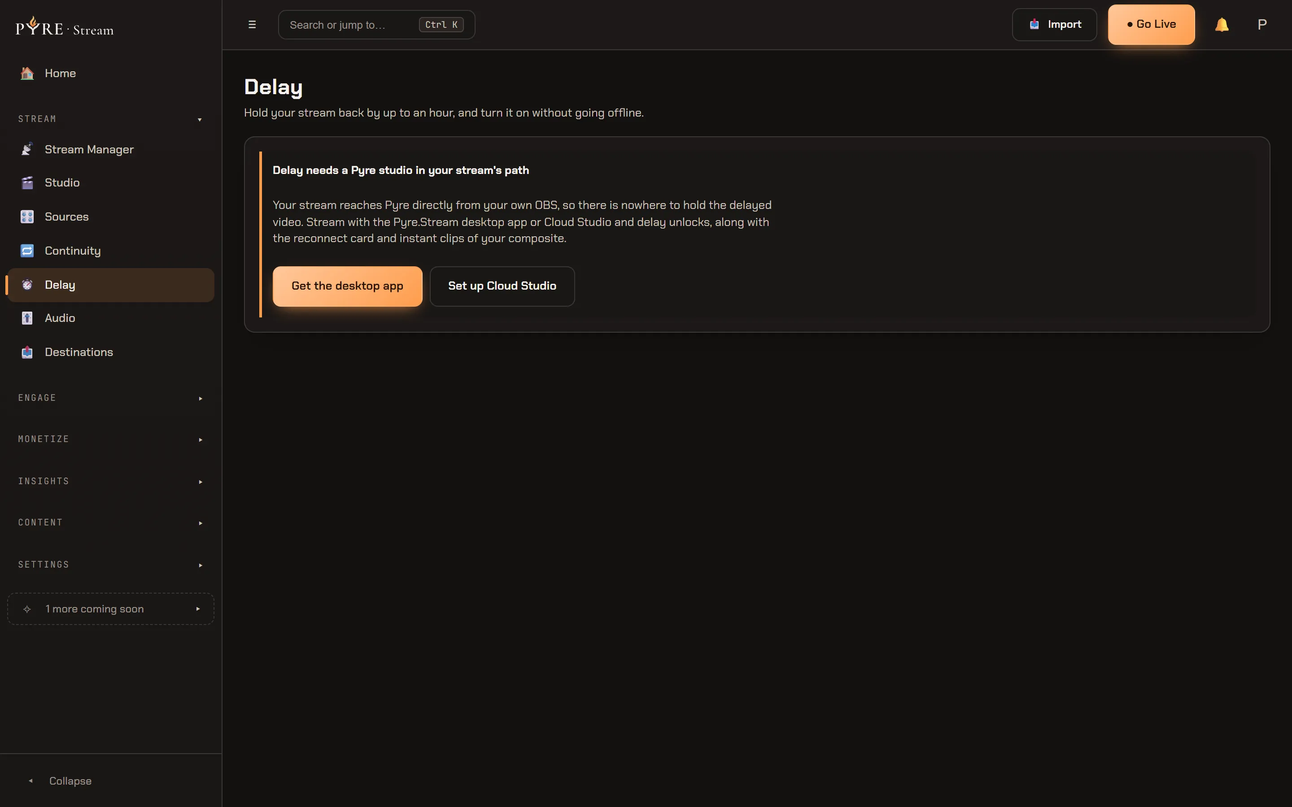Screen dimensions: 1292x807
Task: Click the sparkle icon beside coming soon
Action: 27,609
